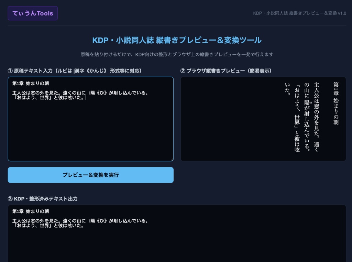This screenshot has width=352, height=262.
Task: Click 「おはよう、世界」 line in the output area
Action: pyautogui.click(x=48, y=226)
